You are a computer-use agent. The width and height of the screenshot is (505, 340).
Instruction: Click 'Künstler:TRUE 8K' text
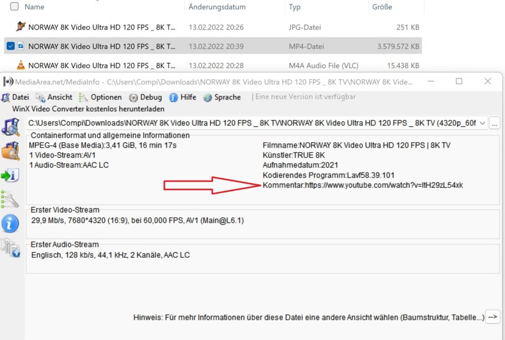294,155
